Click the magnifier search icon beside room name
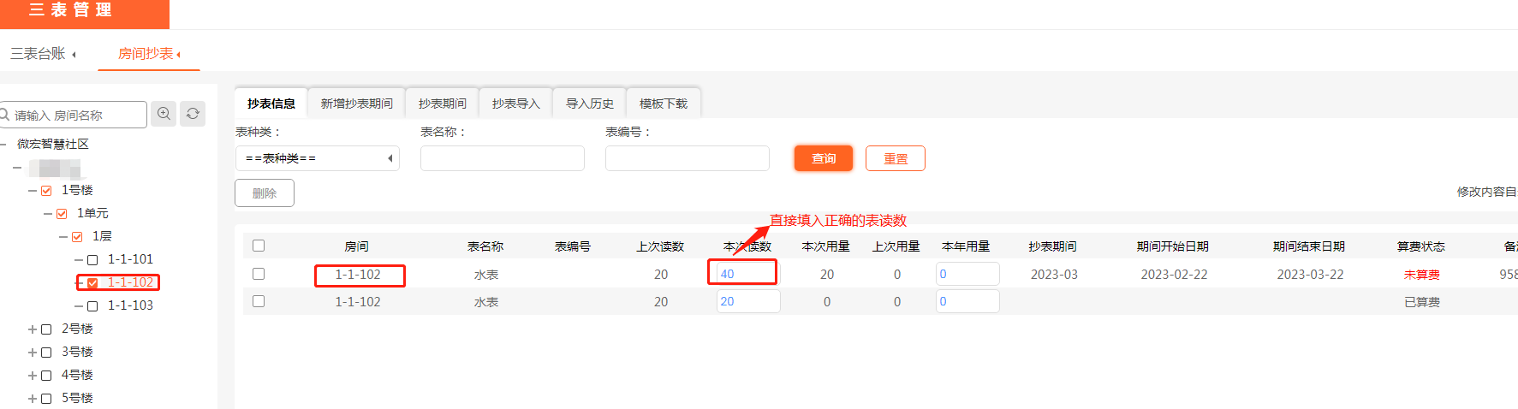Viewport: 1518px width, 409px height. pyautogui.click(x=164, y=114)
